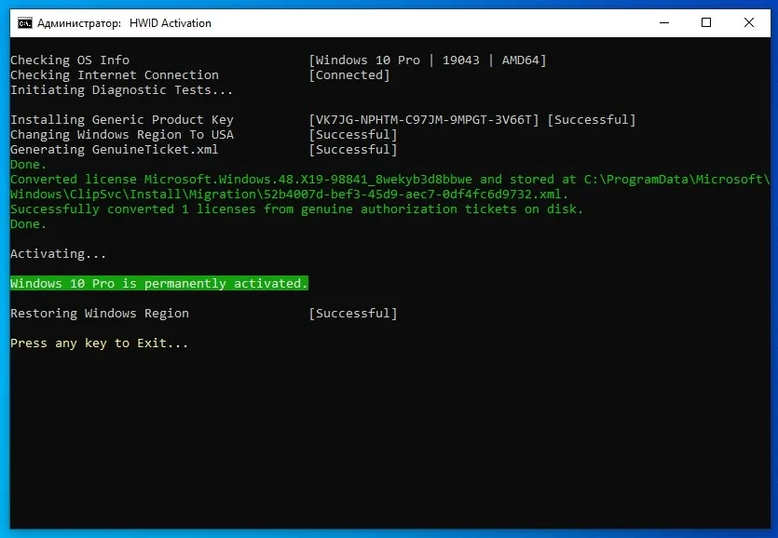Click the first green 'Done.' line

click(28, 164)
